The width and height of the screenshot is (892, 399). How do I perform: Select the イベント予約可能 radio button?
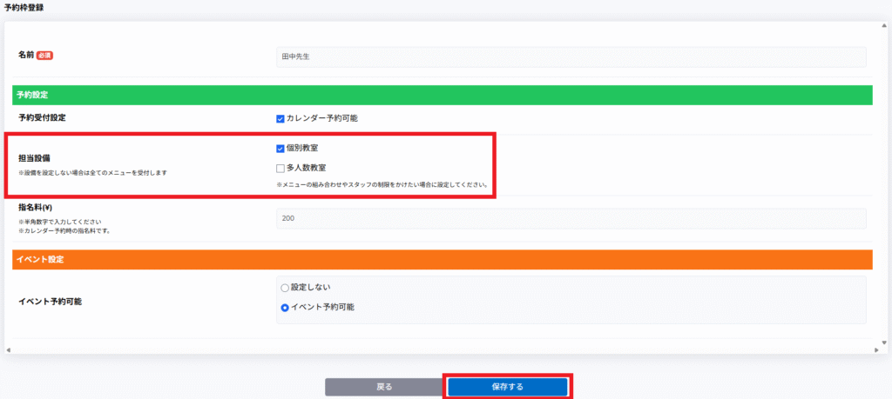pos(284,307)
